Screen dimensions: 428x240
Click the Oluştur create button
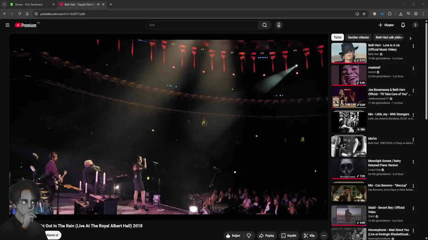[x=386, y=25]
